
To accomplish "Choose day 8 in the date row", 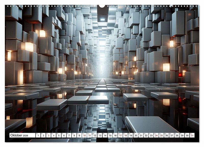I will tap(74, 135).
